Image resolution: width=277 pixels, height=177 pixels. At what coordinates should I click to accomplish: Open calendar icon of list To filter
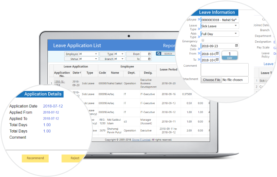[x=149, y=59]
